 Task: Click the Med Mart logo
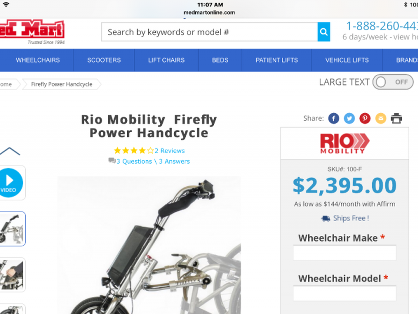(32, 32)
